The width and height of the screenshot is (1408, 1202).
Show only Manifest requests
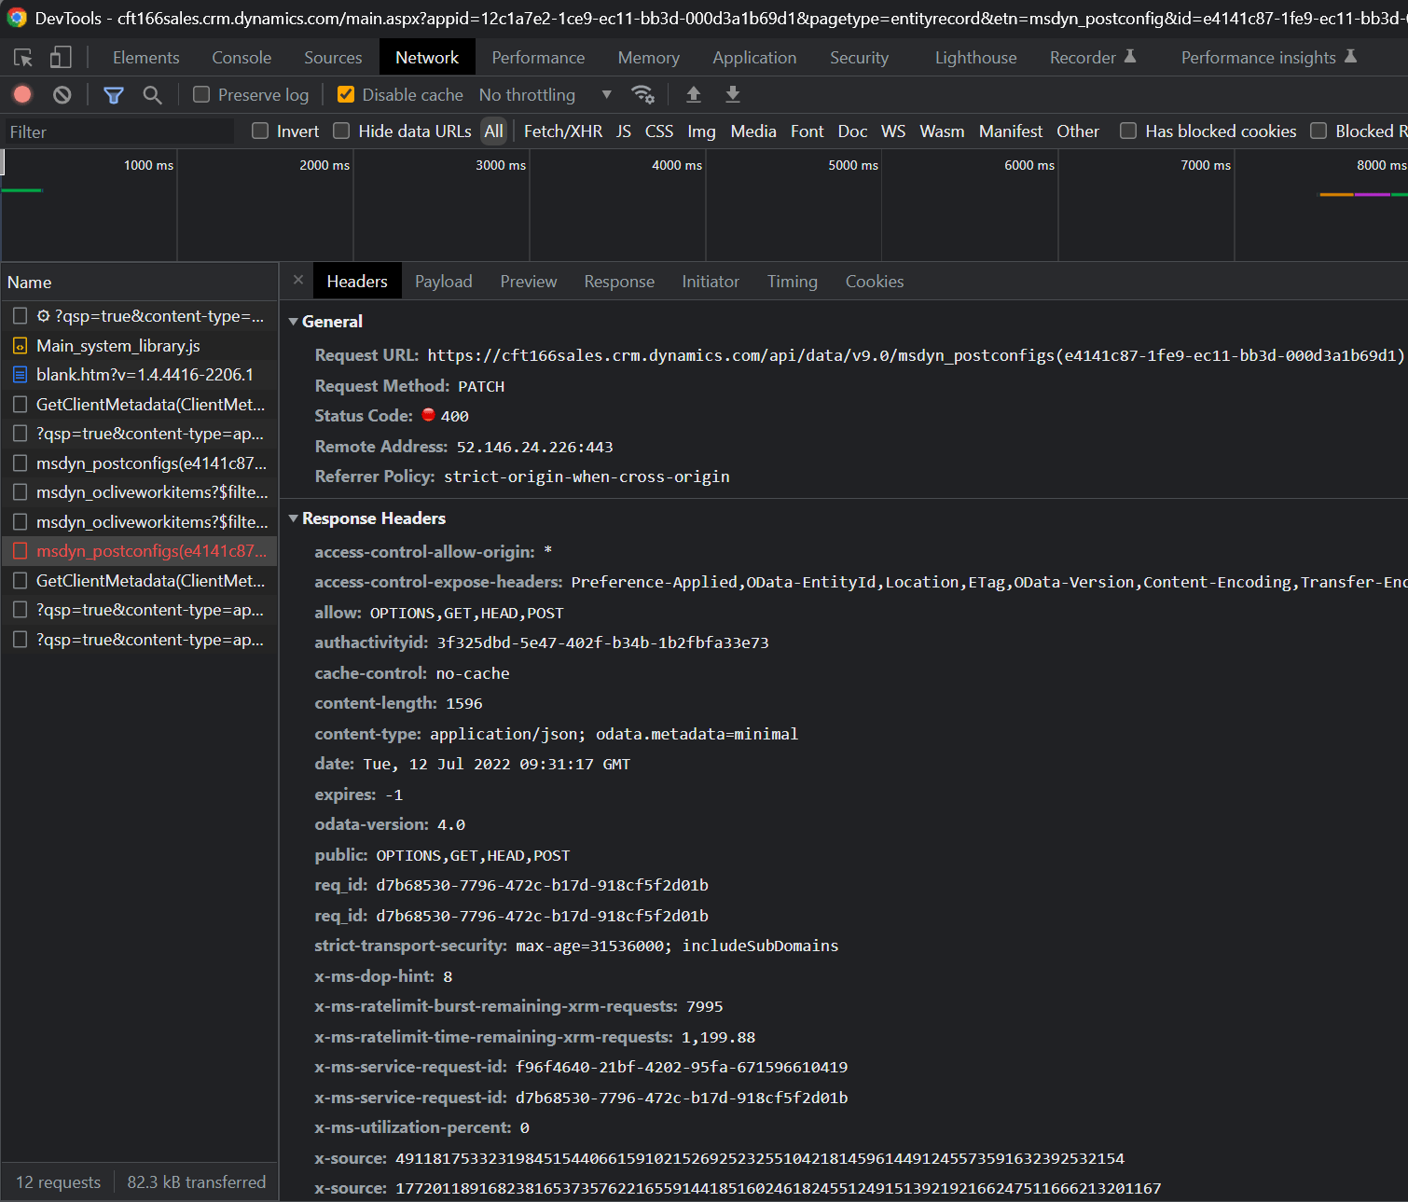(x=1011, y=131)
